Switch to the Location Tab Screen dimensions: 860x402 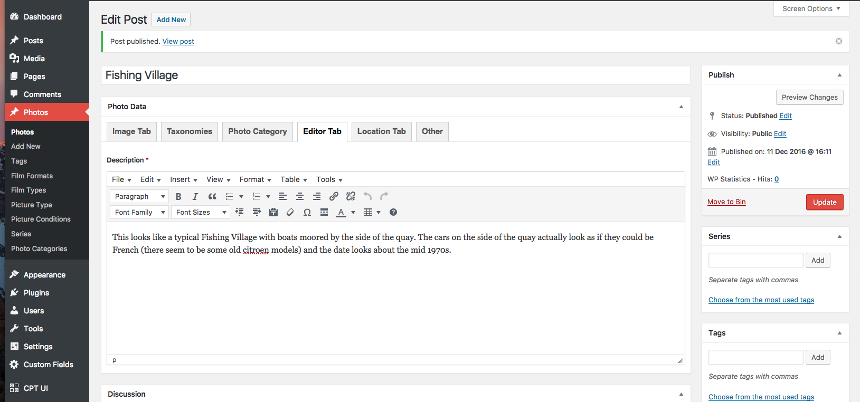(382, 131)
